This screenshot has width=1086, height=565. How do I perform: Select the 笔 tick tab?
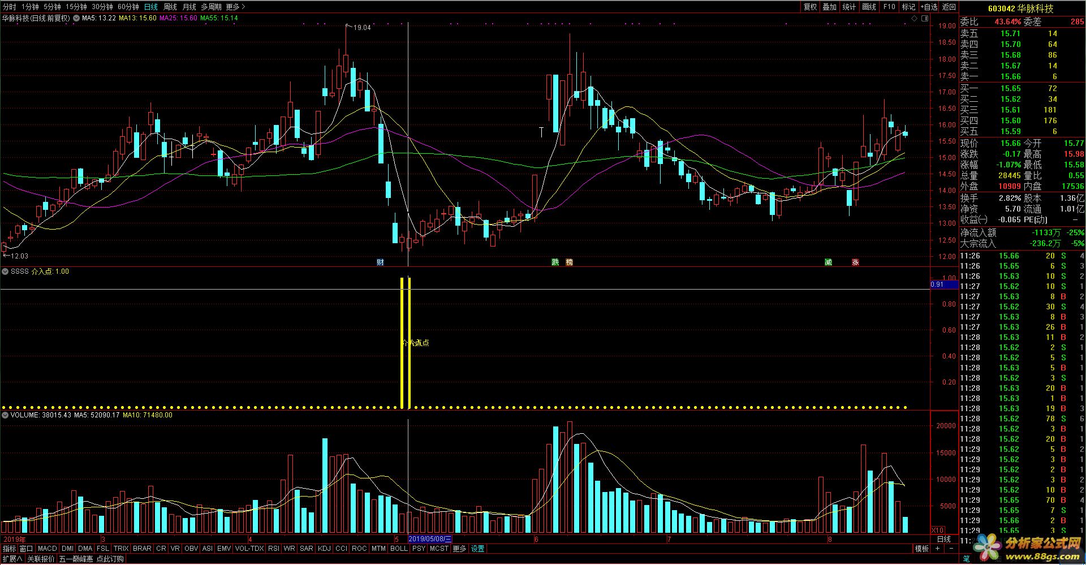click(x=967, y=559)
